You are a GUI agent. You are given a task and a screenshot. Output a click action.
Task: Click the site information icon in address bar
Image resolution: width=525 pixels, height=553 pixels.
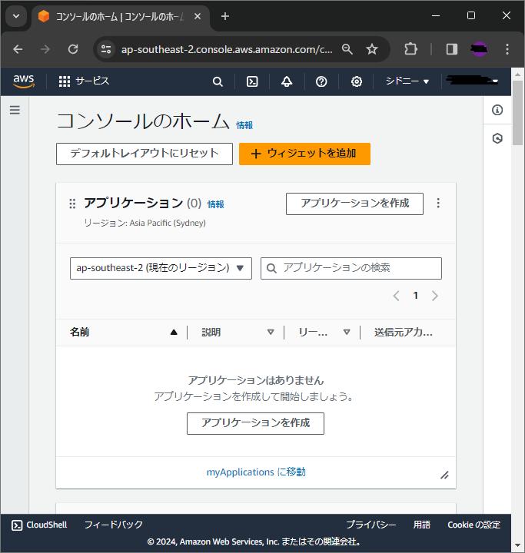[x=106, y=49]
